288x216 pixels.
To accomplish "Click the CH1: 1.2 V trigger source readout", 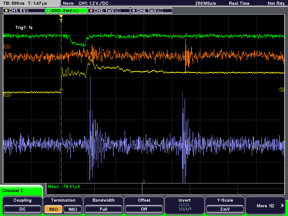I will 94,3.
